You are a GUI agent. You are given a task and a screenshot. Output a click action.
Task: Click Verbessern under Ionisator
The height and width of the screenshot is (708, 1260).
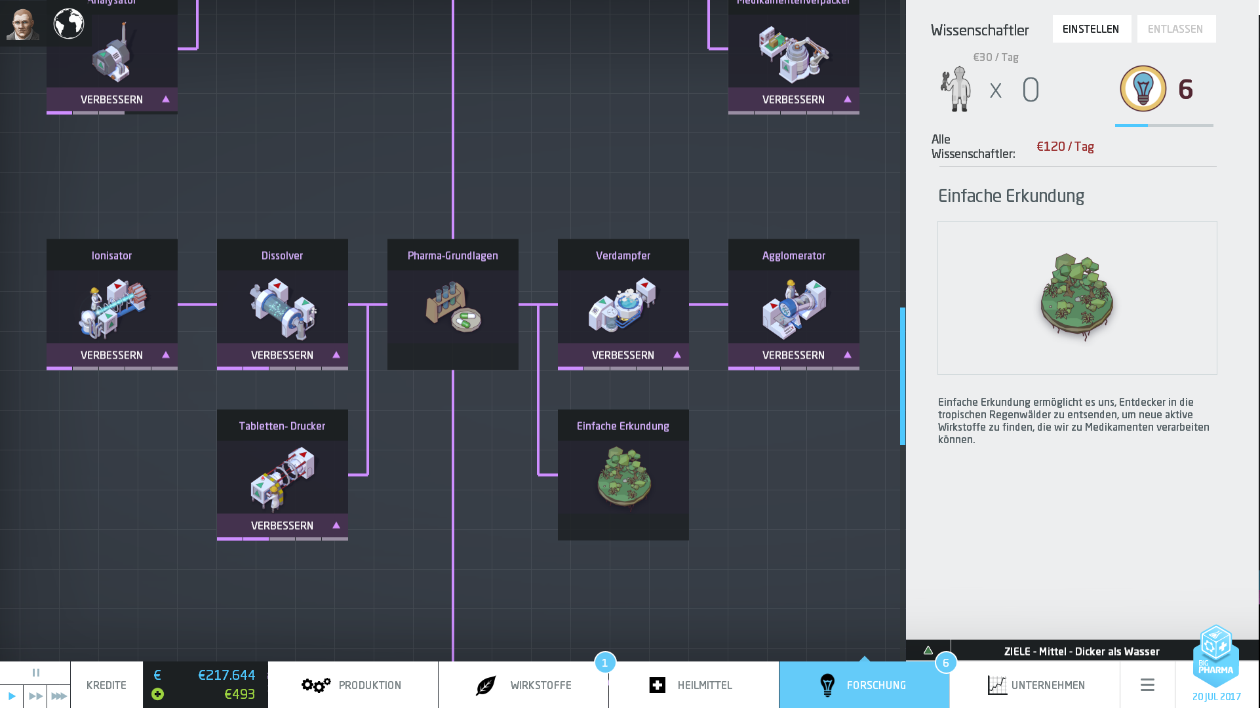[x=111, y=355]
